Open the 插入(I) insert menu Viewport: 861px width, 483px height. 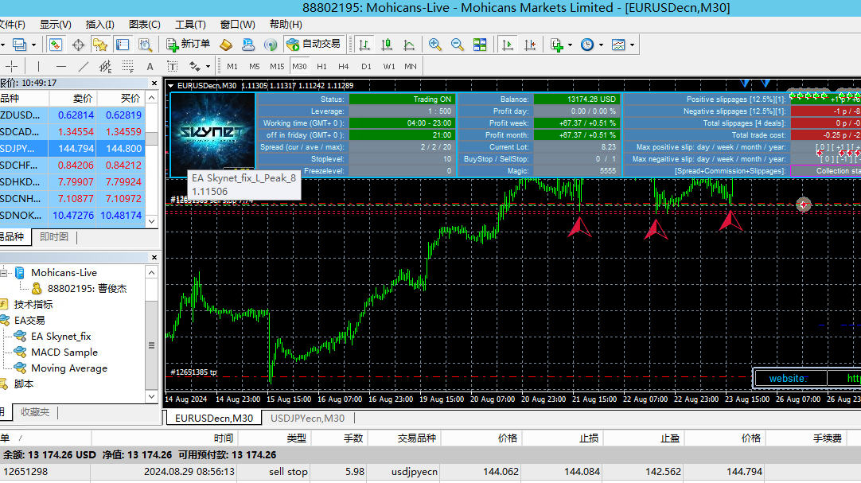[x=100, y=24]
